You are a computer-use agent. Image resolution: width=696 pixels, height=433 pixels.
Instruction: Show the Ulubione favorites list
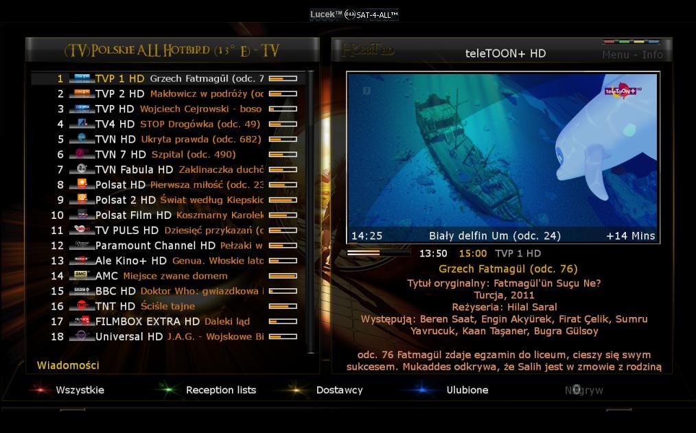[467, 390]
